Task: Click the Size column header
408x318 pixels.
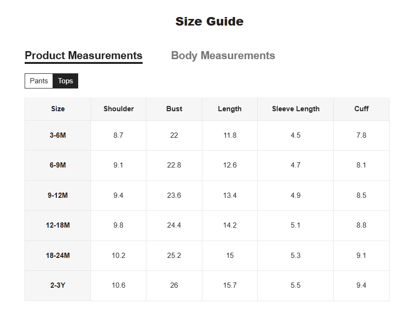Action: [x=58, y=109]
